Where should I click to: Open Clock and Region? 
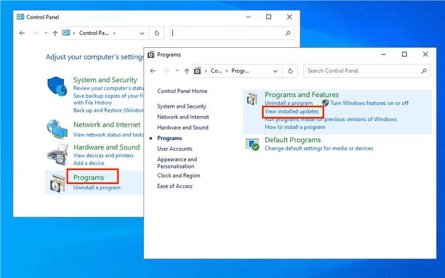coord(179,176)
